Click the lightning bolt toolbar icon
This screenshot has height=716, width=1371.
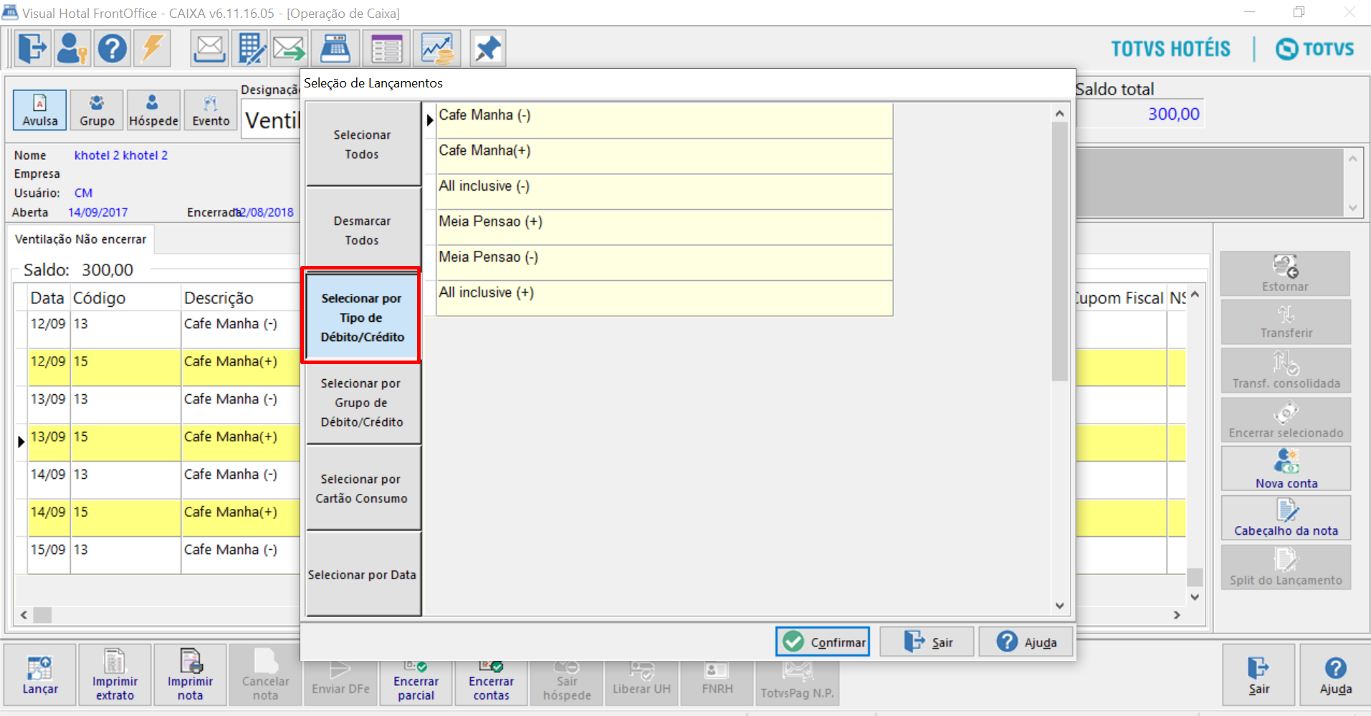click(x=153, y=49)
